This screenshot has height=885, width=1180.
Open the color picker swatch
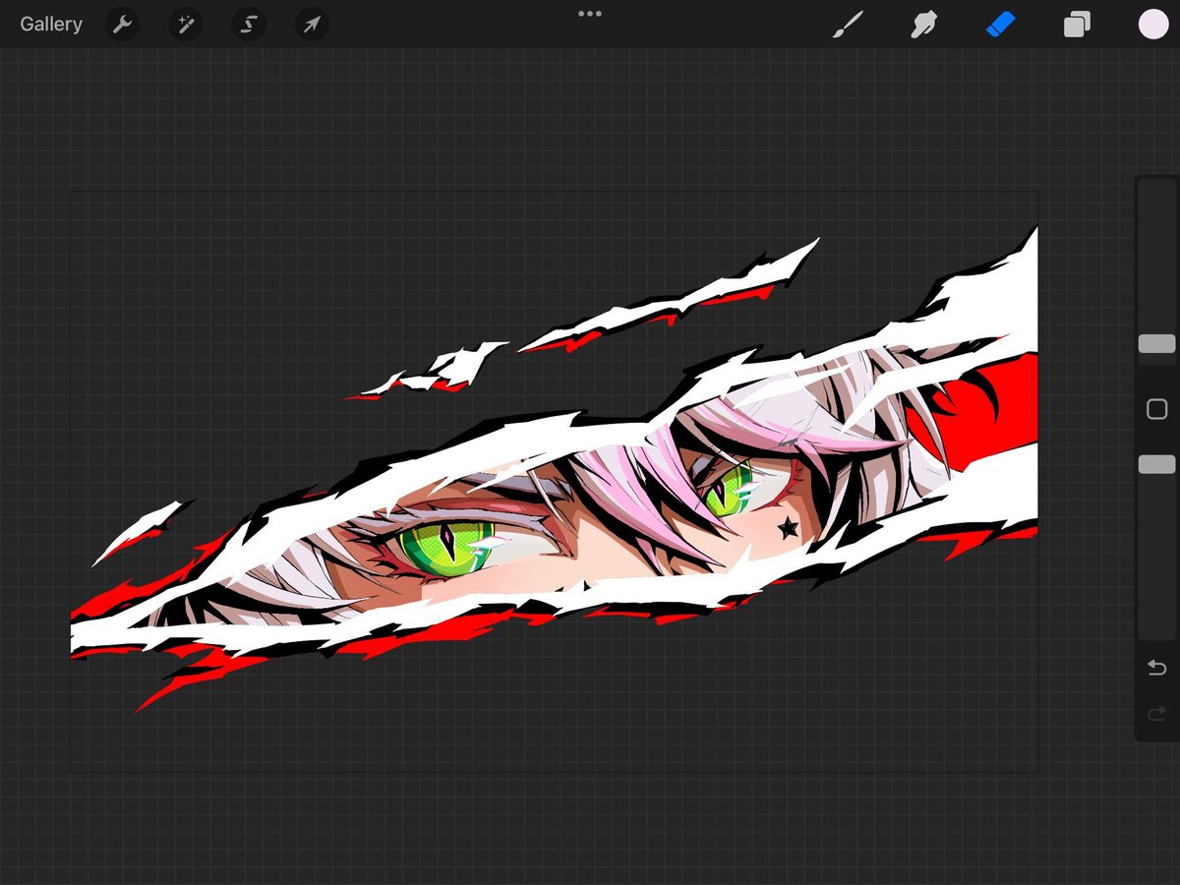coord(1153,25)
